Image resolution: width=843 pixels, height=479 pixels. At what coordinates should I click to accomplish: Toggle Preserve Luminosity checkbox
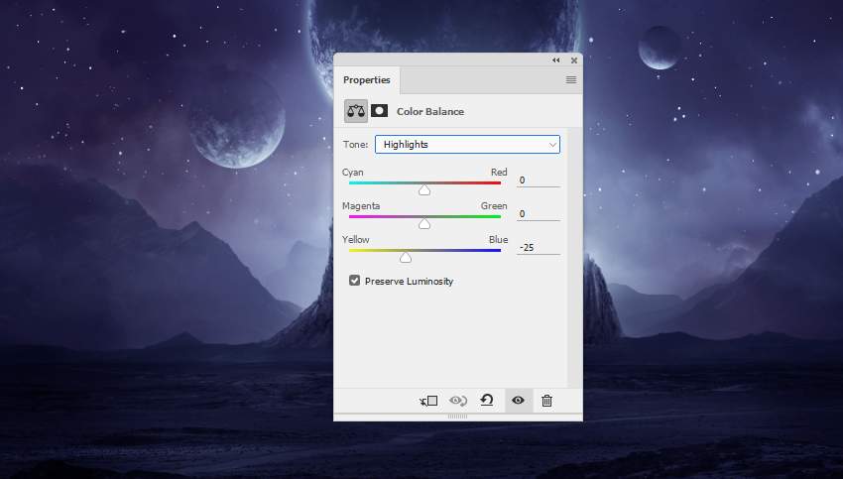pyautogui.click(x=354, y=280)
